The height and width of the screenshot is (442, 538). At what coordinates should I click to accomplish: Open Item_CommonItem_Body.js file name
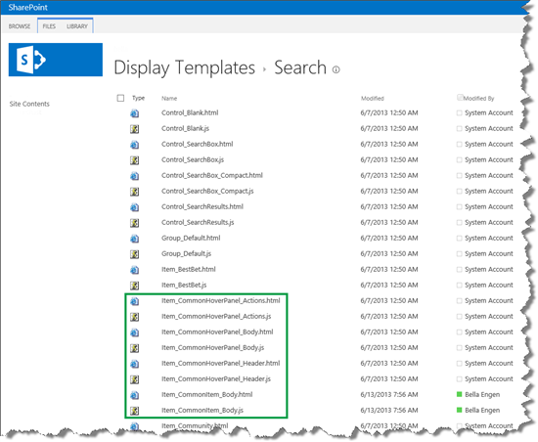(202, 411)
